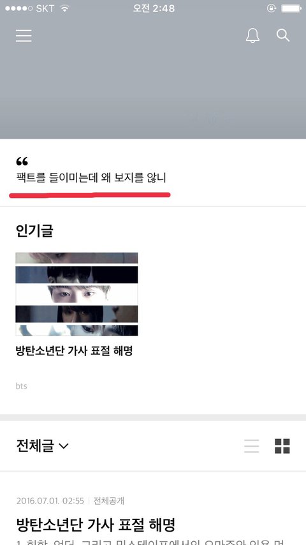Tap the 전체공개 visibility label
The width and height of the screenshot is (306, 545).
coord(109,501)
